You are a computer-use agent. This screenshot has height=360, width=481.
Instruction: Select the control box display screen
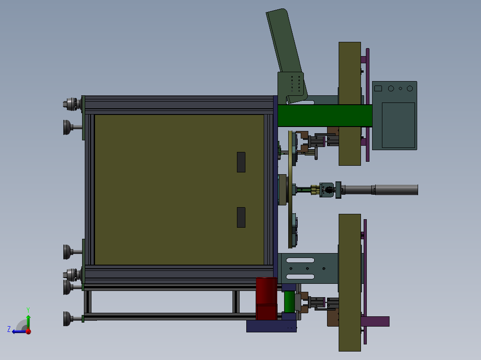(398, 125)
